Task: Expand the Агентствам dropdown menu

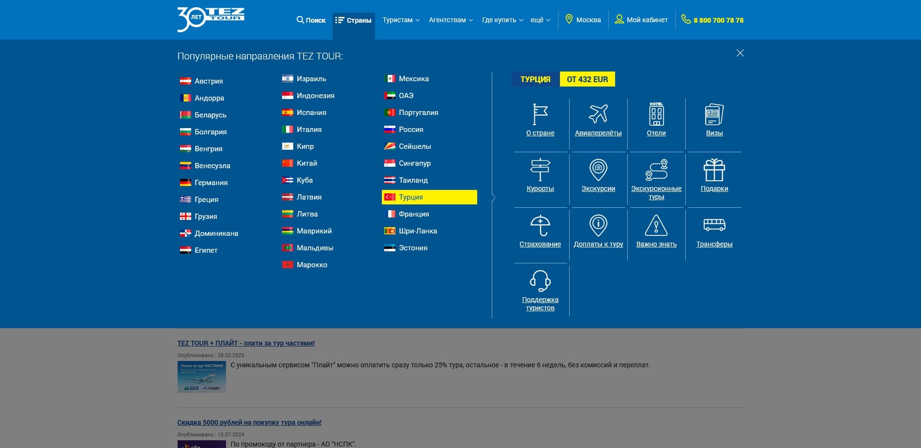Action: [x=451, y=20]
